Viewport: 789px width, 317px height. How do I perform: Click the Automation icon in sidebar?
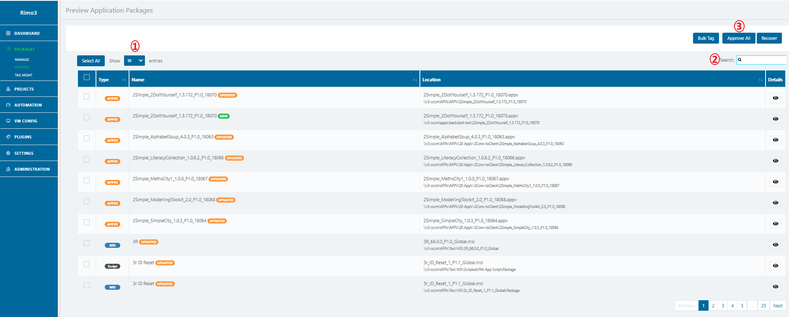pyautogui.click(x=8, y=105)
